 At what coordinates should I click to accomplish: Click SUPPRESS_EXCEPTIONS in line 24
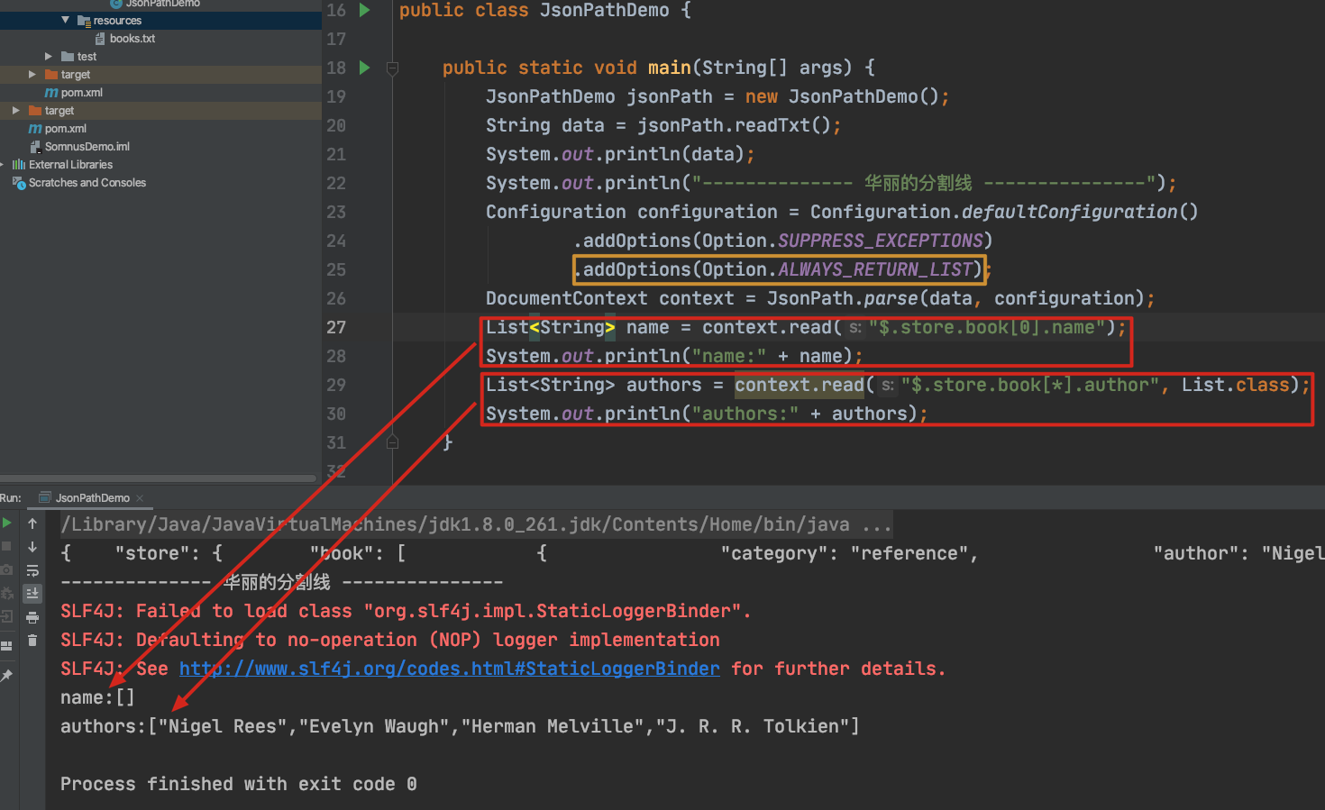click(x=880, y=241)
